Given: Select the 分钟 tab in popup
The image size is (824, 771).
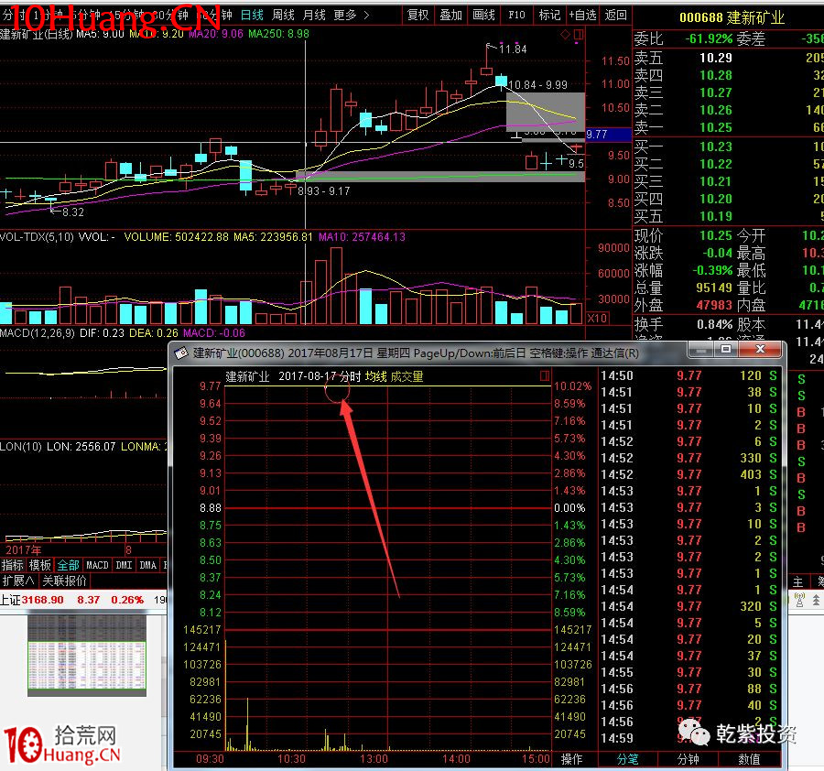Looking at the screenshot, I should (688, 759).
